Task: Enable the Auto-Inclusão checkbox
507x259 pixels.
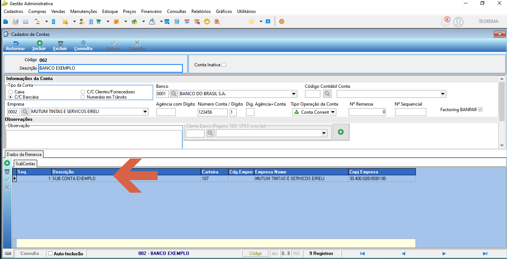Action: click(51, 253)
